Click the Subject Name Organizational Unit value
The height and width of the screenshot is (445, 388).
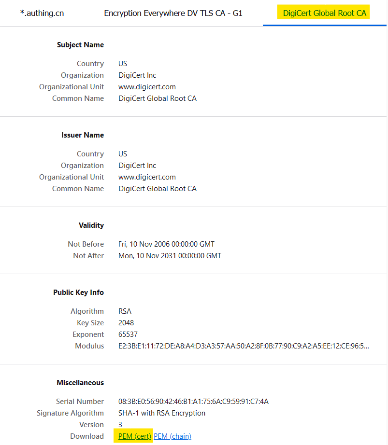(x=147, y=87)
